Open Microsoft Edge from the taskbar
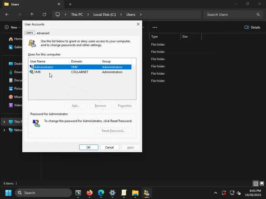 click(x=101, y=193)
